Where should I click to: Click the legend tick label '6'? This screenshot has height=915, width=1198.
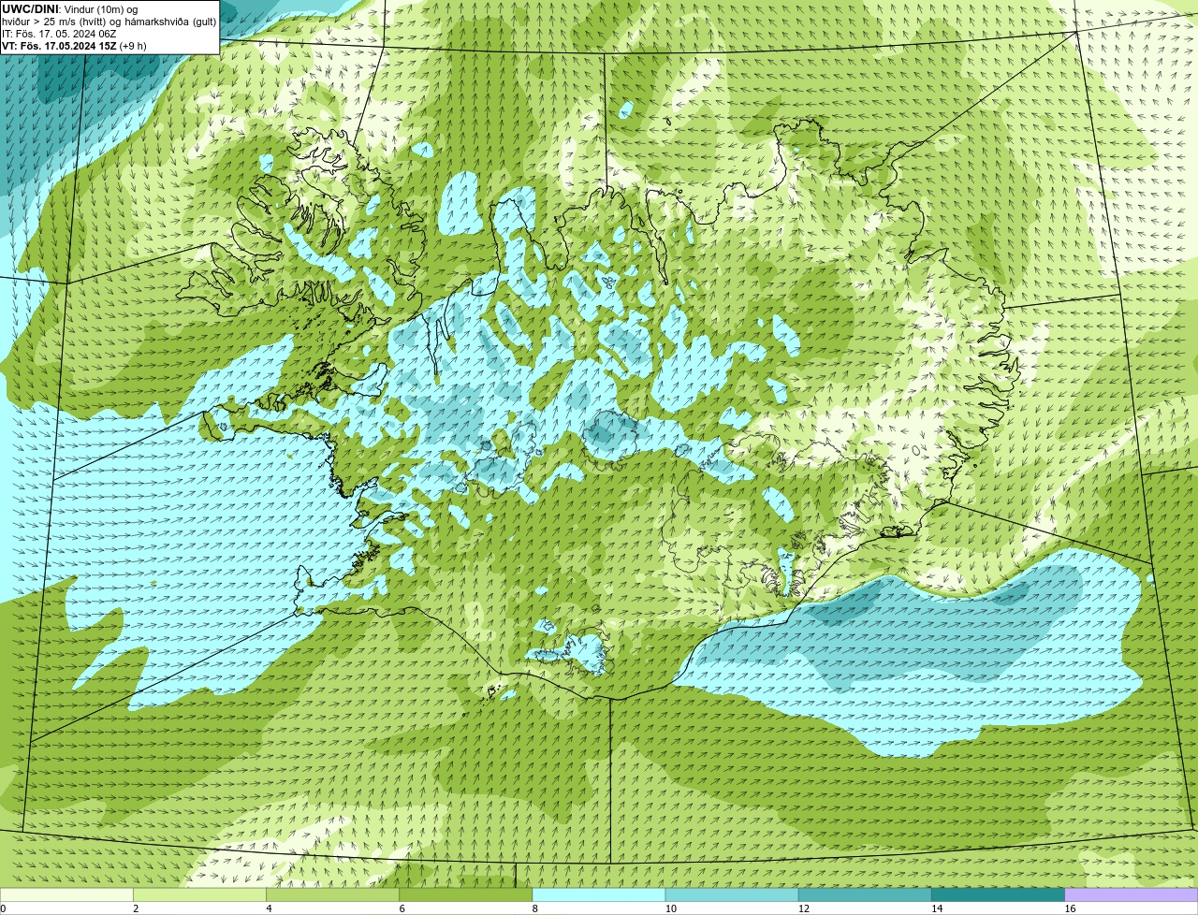[x=402, y=908]
